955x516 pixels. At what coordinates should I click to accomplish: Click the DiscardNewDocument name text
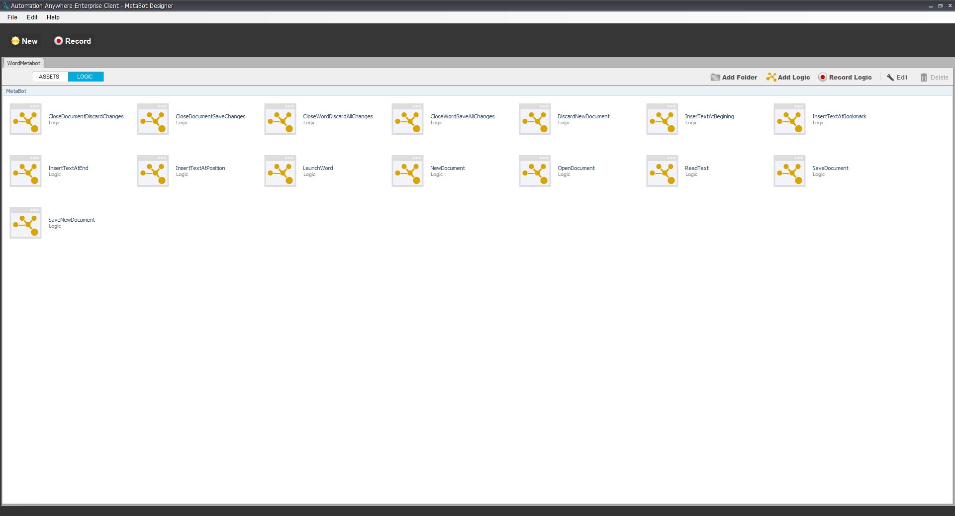pyautogui.click(x=583, y=116)
